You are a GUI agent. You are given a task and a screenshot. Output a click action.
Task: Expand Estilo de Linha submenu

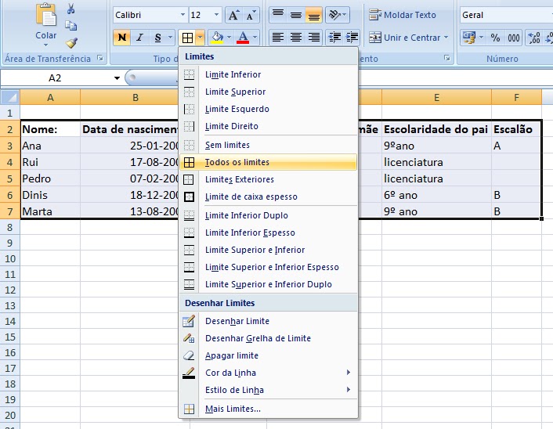coord(268,390)
